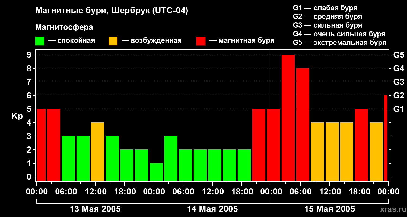Click the 'G4' tick label on the right axis
The image size is (407, 217).
(x=399, y=69)
